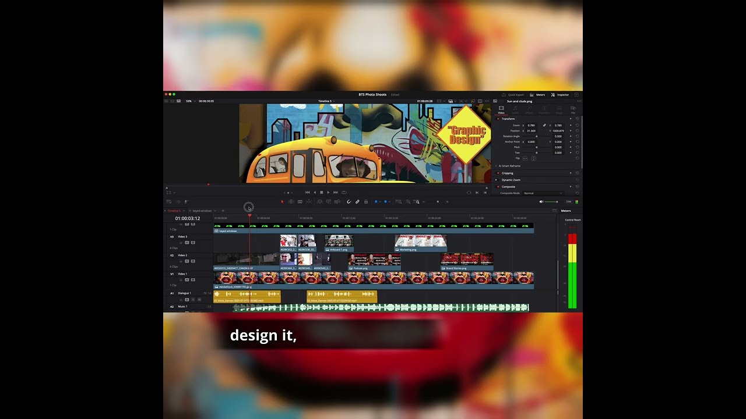Toggle the Dynamic Zoom enable dot
Image resolution: width=746 pixels, height=419 pixels.
pyautogui.click(x=496, y=180)
